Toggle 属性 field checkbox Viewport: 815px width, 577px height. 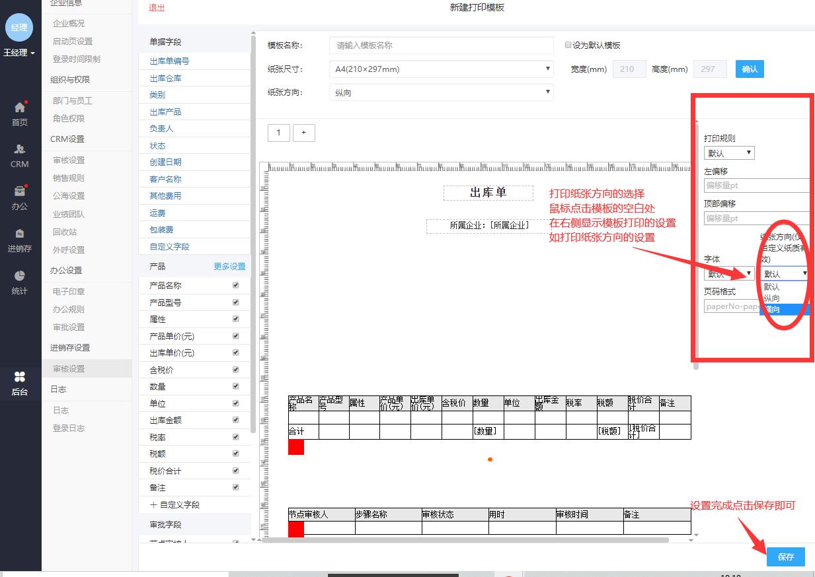coord(236,319)
